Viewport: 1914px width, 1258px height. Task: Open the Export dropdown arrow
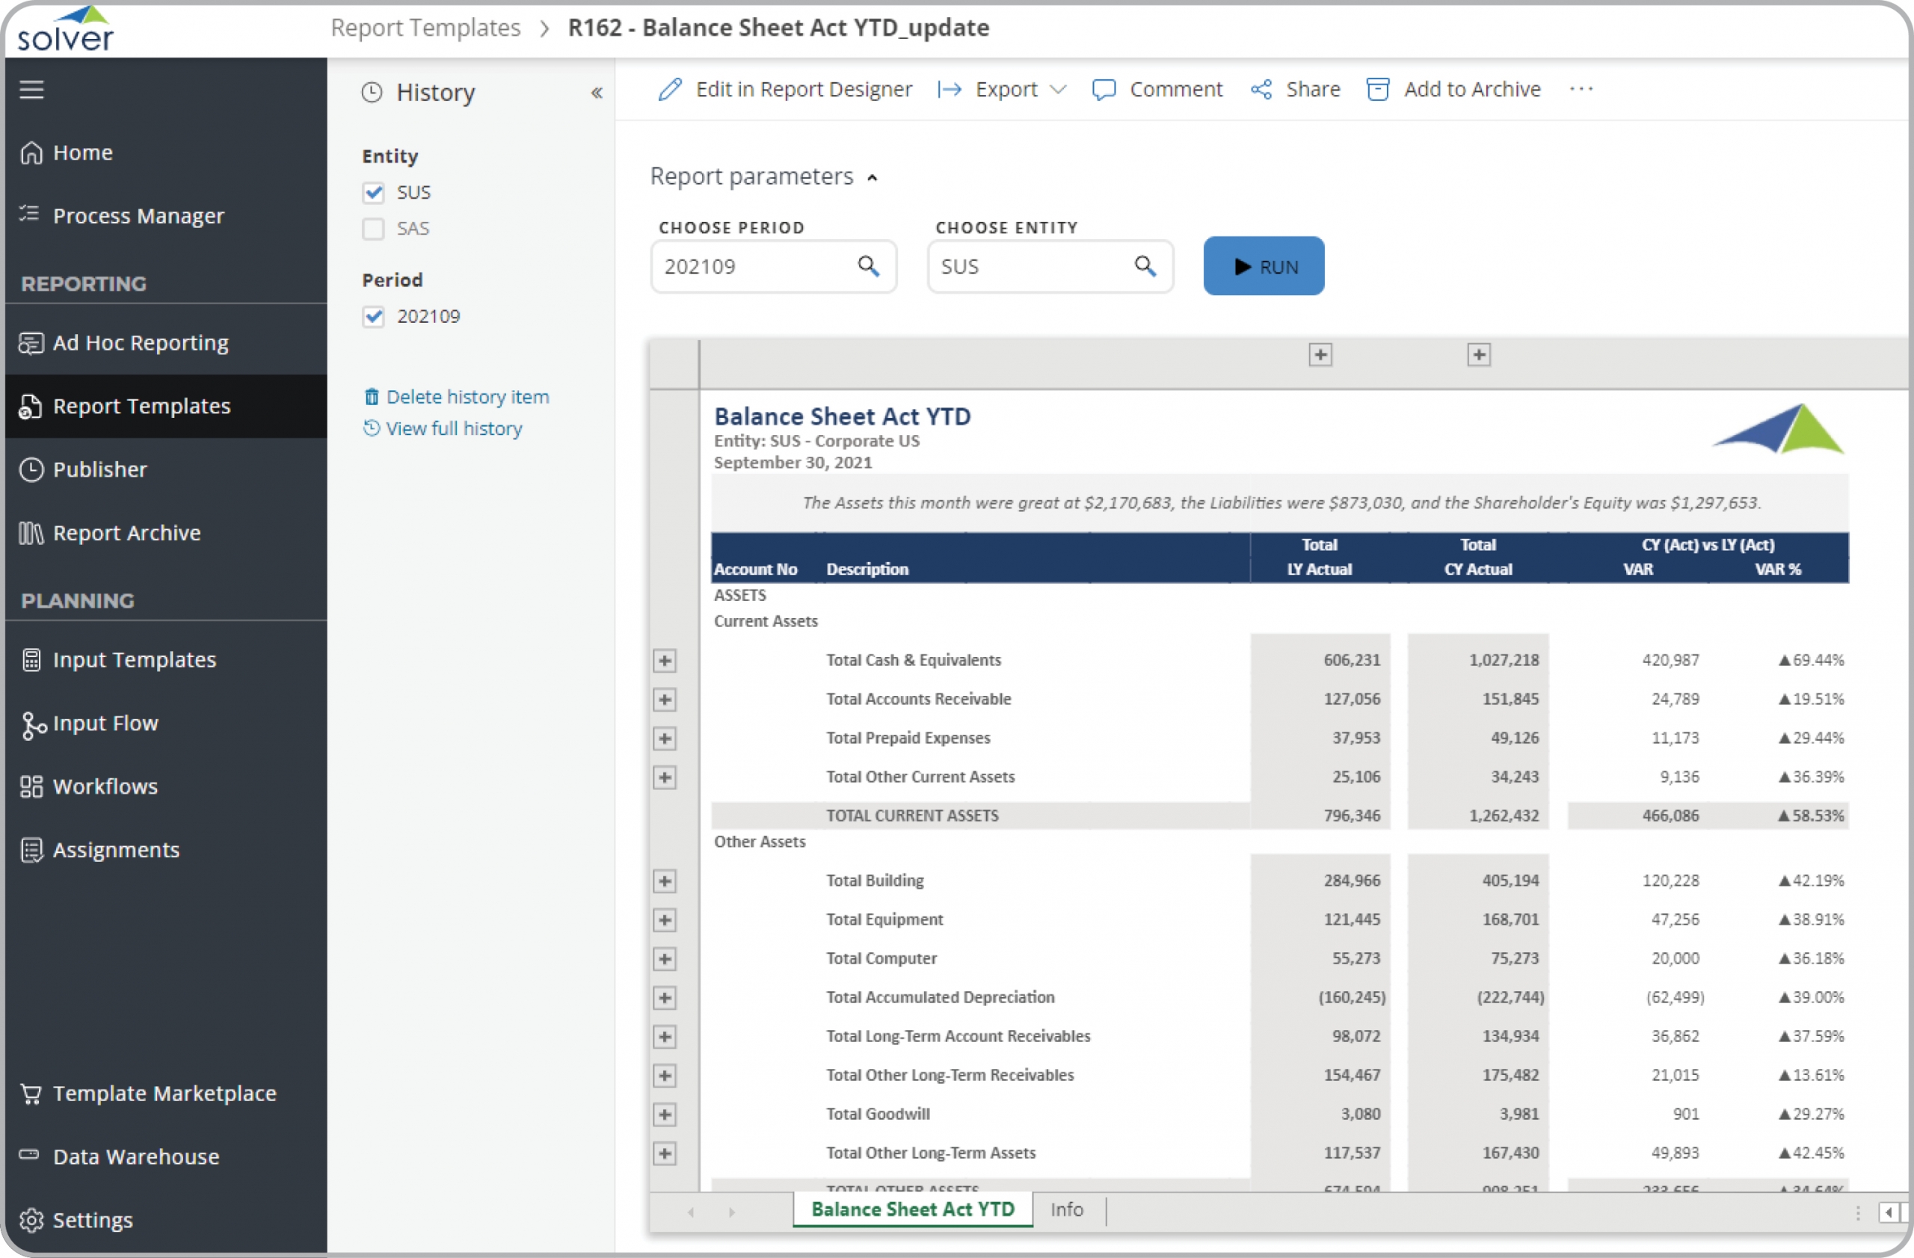1059,89
